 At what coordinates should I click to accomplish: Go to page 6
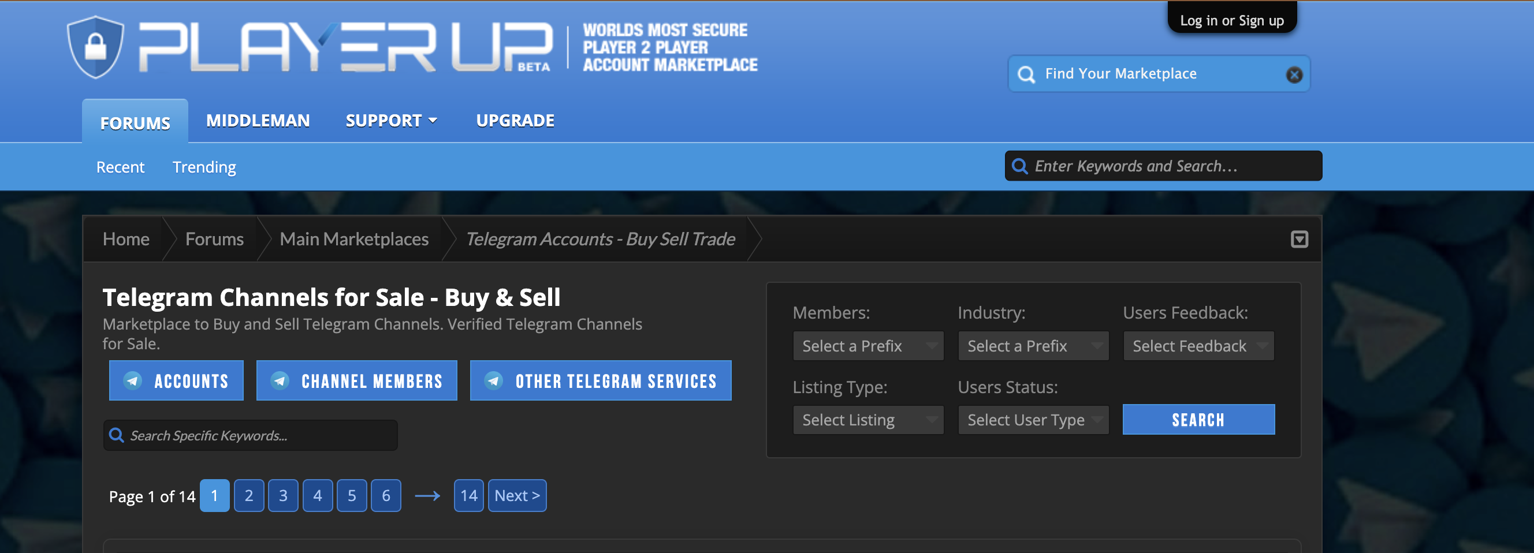pyautogui.click(x=386, y=496)
